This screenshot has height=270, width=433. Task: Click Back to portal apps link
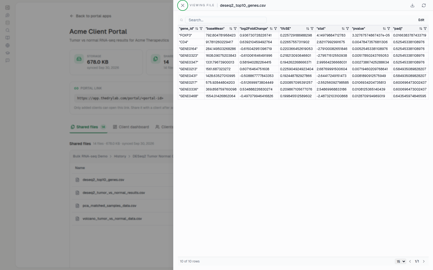click(90, 16)
